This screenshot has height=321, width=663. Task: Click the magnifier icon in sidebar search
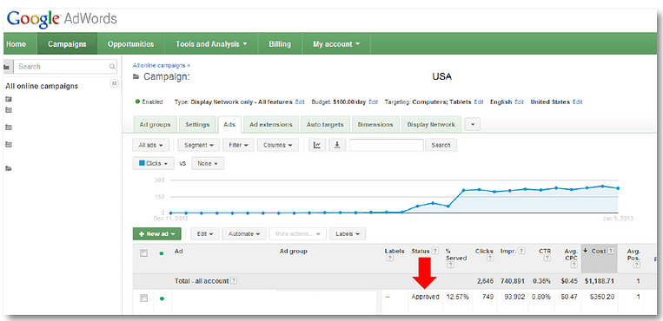click(x=112, y=67)
